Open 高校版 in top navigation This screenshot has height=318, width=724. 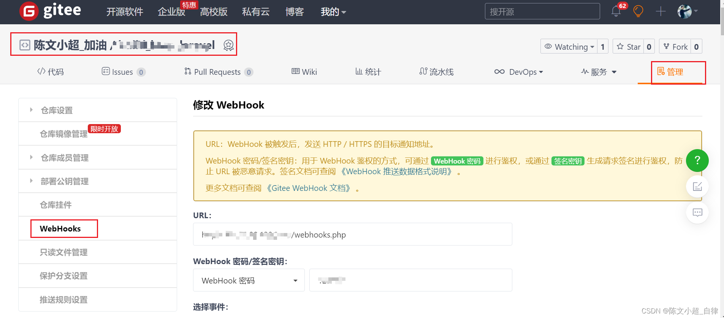[x=214, y=12]
